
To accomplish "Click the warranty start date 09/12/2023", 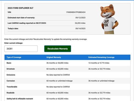I will [80, 18].
